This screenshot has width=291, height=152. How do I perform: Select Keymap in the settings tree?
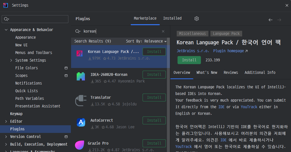click(16, 114)
